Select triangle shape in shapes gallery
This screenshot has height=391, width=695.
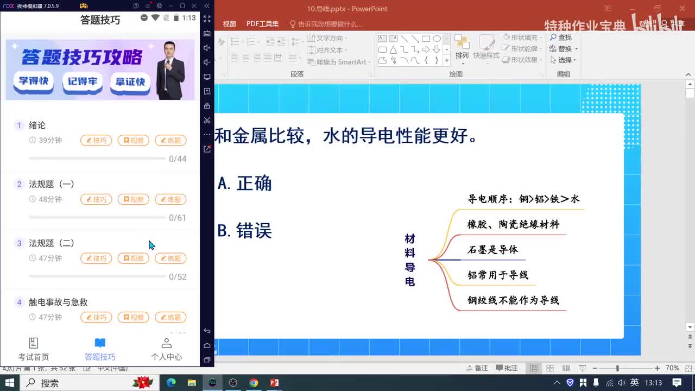(x=393, y=49)
